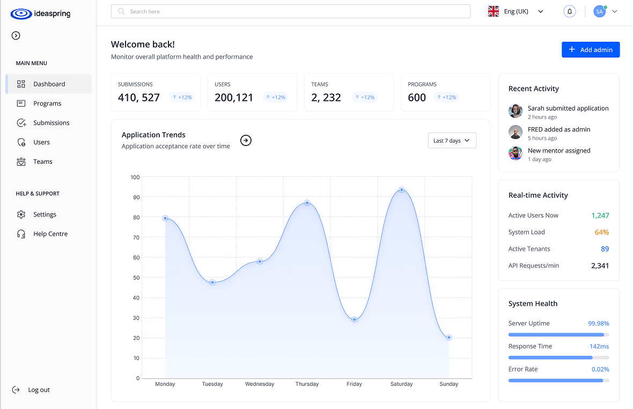Open the notification bell icon

(x=569, y=11)
